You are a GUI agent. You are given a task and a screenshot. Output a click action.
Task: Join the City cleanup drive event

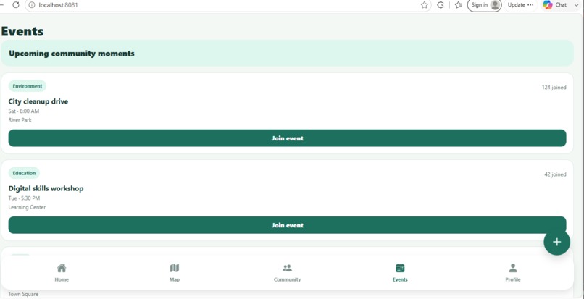[x=287, y=138]
